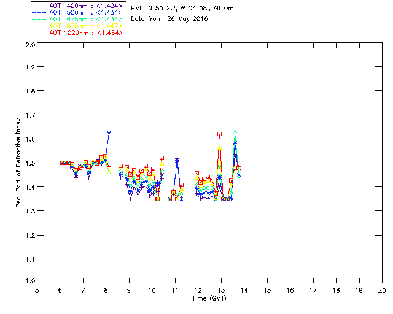393x314 pixels.
Task: Click the 1.7 y-axis tick label
Action: (30, 115)
